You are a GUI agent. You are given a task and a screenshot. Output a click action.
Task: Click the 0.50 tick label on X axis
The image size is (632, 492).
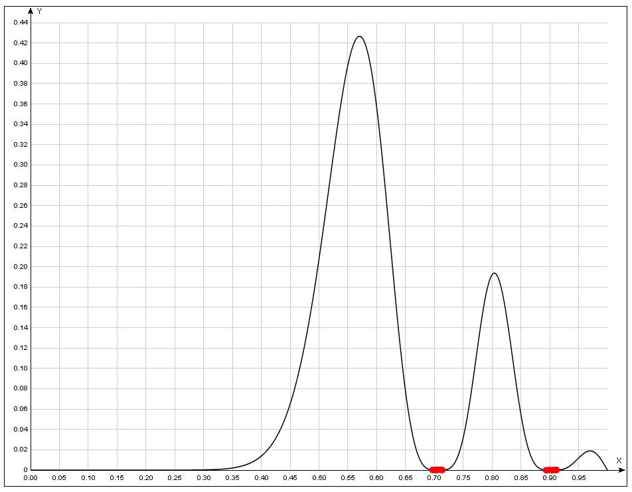click(319, 478)
